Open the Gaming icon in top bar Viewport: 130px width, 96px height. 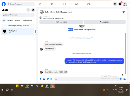tap(88, 4)
